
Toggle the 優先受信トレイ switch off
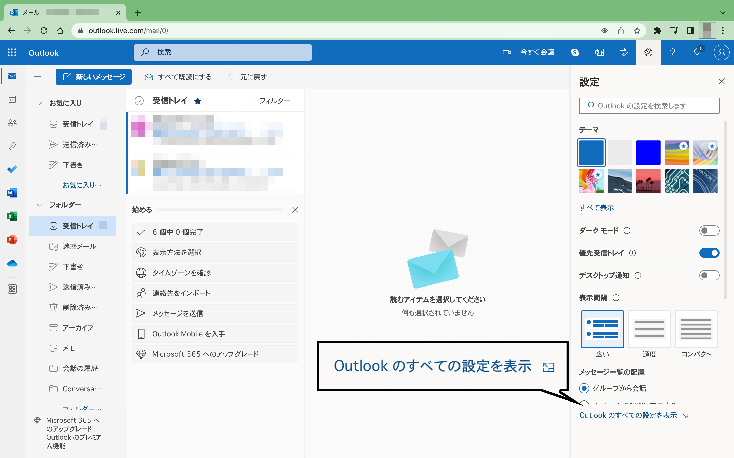709,253
